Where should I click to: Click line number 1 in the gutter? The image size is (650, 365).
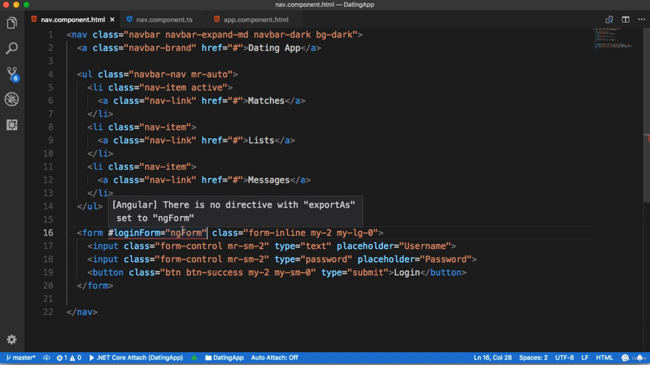(x=50, y=35)
